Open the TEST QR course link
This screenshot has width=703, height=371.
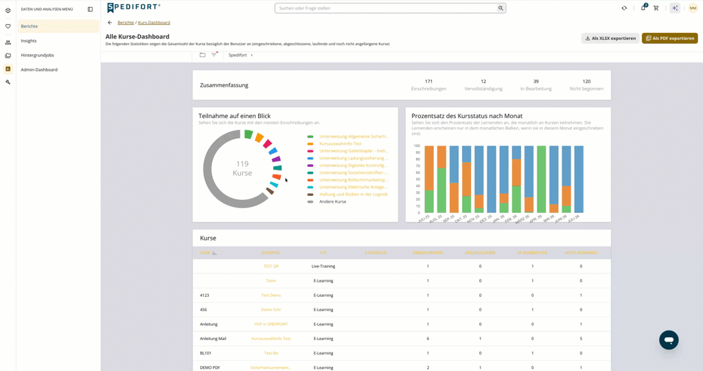coord(270,267)
